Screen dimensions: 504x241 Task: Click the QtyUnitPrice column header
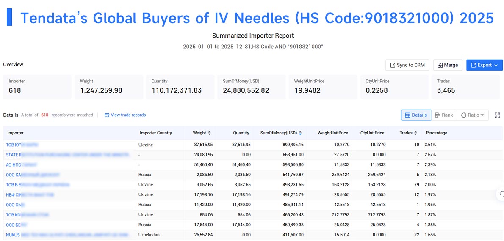(372, 133)
